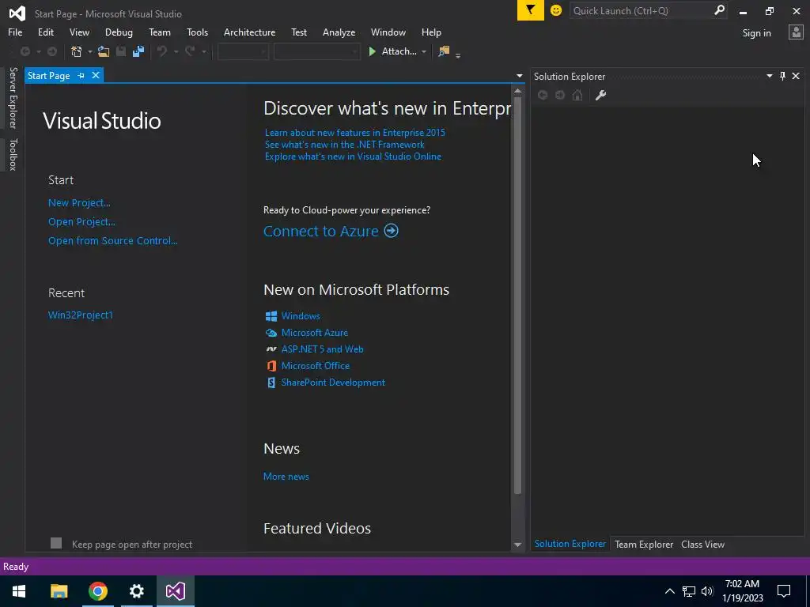Viewport: 810px width, 607px height.
Task: Open the toolbar options overflow dropdown
Action: click(x=458, y=55)
